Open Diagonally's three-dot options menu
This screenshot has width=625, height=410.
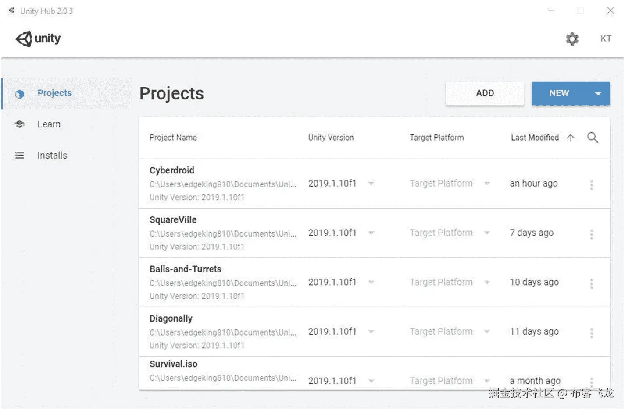pos(592,333)
